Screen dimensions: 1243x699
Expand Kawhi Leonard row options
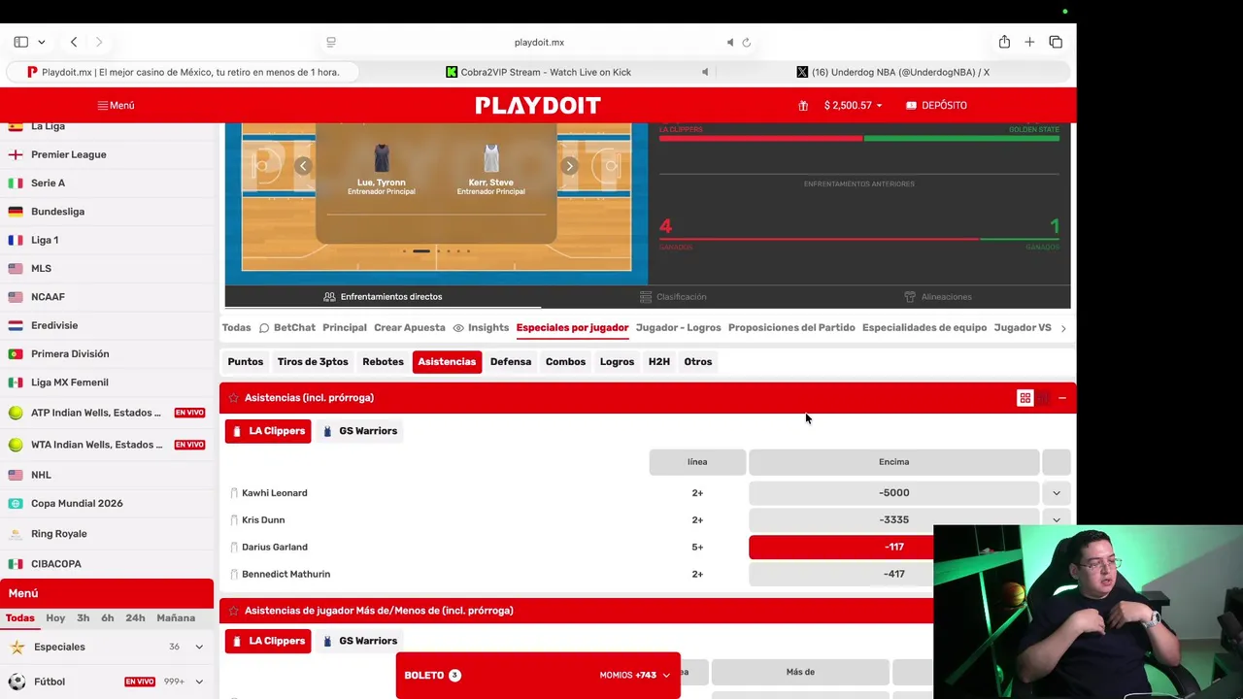click(1057, 493)
